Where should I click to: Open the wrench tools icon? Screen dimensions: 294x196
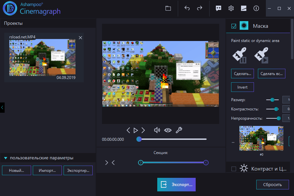(179, 130)
